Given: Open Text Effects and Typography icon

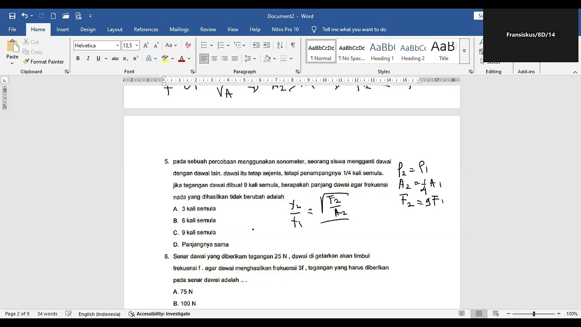Looking at the screenshot, I should (x=148, y=59).
